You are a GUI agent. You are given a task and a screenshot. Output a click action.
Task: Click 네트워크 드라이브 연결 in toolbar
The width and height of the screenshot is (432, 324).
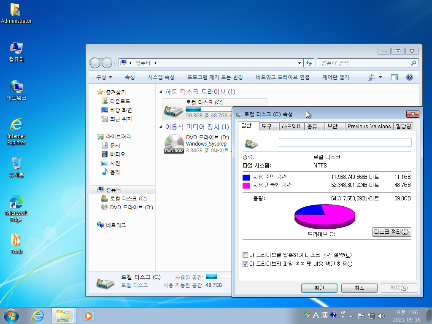(x=283, y=77)
